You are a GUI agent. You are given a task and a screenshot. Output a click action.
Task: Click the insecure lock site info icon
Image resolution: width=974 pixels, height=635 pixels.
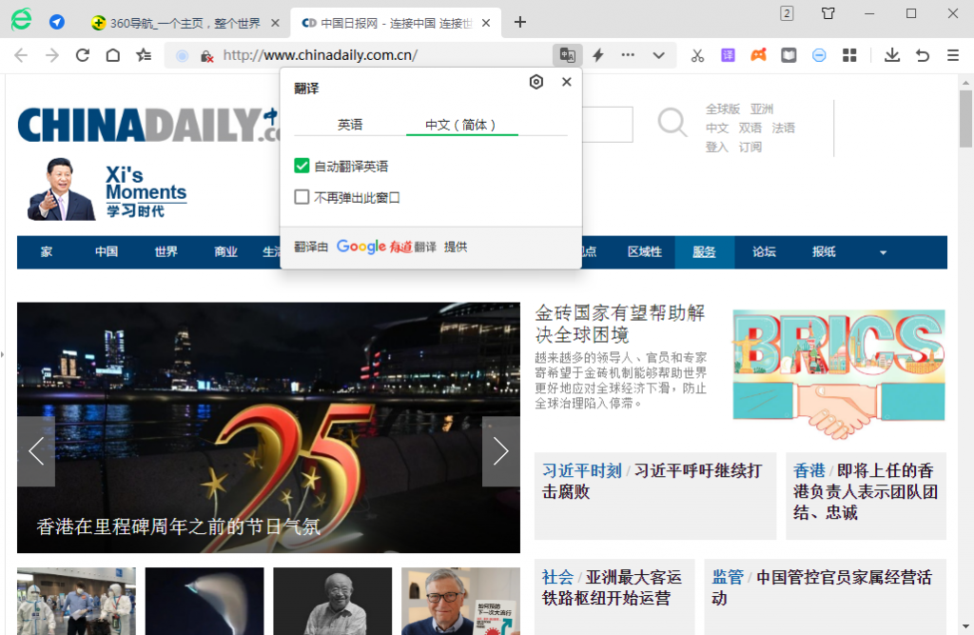206,56
